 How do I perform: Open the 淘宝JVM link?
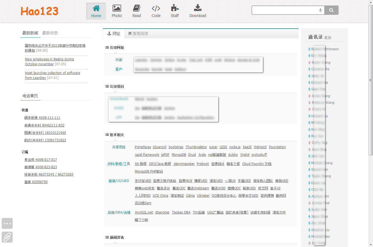tap(279, 212)
